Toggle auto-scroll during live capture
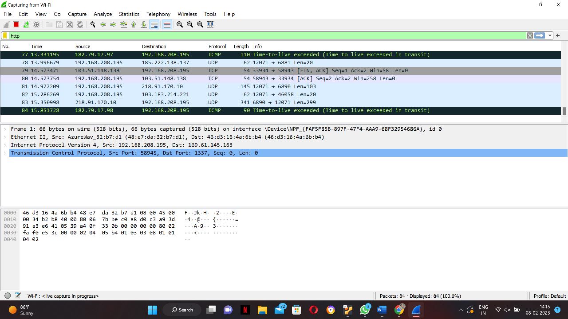The image size is (568, 319). click(154, 24)
